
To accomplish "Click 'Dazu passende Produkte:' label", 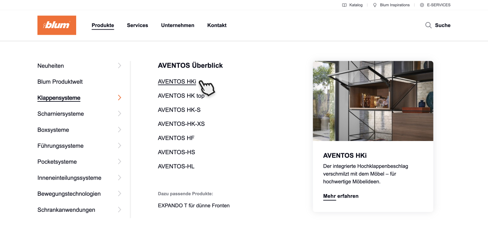I will [186, 194].
